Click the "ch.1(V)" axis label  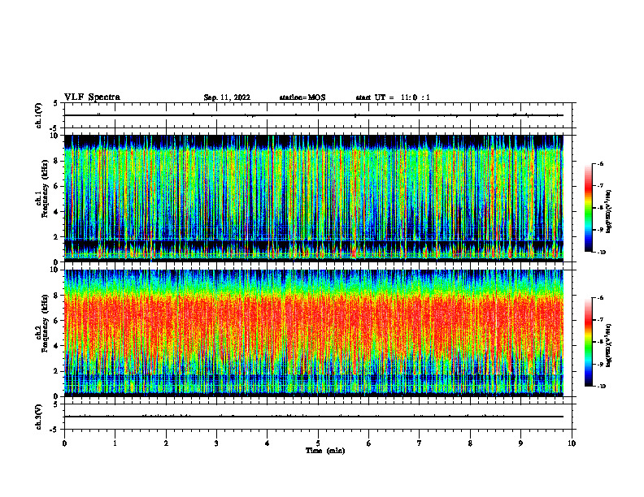(39, 115)
